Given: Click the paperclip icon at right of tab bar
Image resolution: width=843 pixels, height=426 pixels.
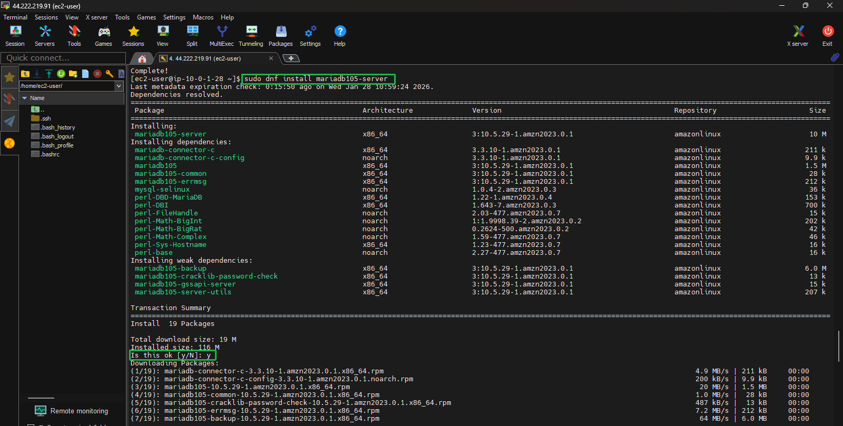Looking at the screenshot, I should click(835, 57).
